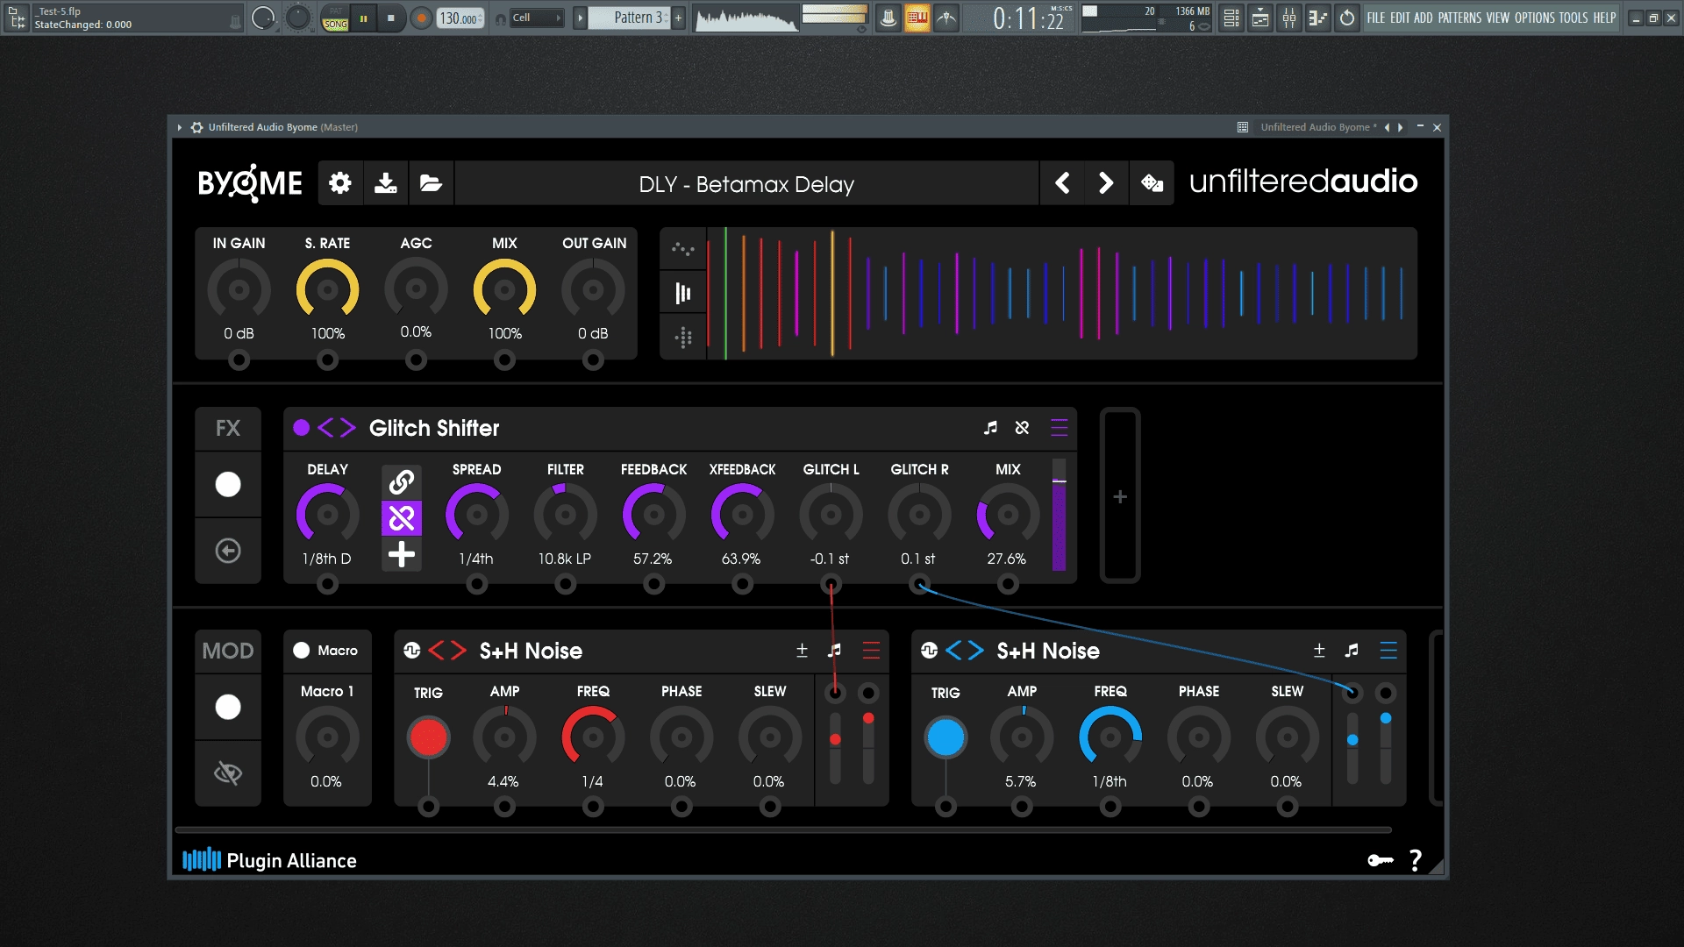Click the red TRIG button

coord(428,737)
